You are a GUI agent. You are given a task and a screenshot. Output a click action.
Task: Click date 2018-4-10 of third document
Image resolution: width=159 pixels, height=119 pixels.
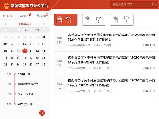149,91
